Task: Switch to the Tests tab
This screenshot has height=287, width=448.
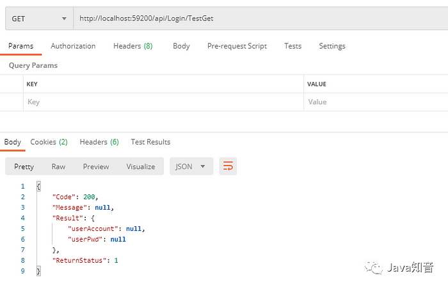Action: (292, 46)
